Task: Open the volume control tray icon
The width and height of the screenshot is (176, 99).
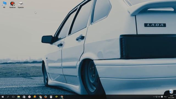Action: tap(159, 97)
